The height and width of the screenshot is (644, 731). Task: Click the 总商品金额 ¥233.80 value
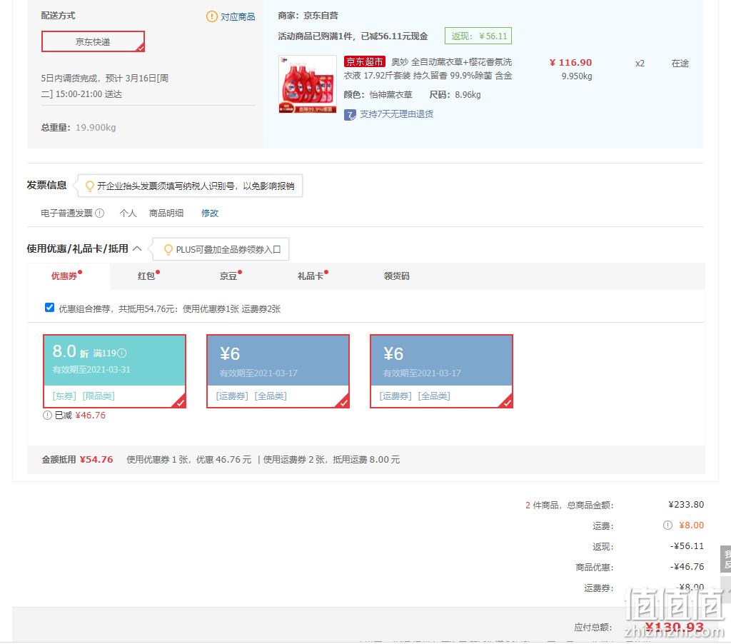(x=686, y=505)
